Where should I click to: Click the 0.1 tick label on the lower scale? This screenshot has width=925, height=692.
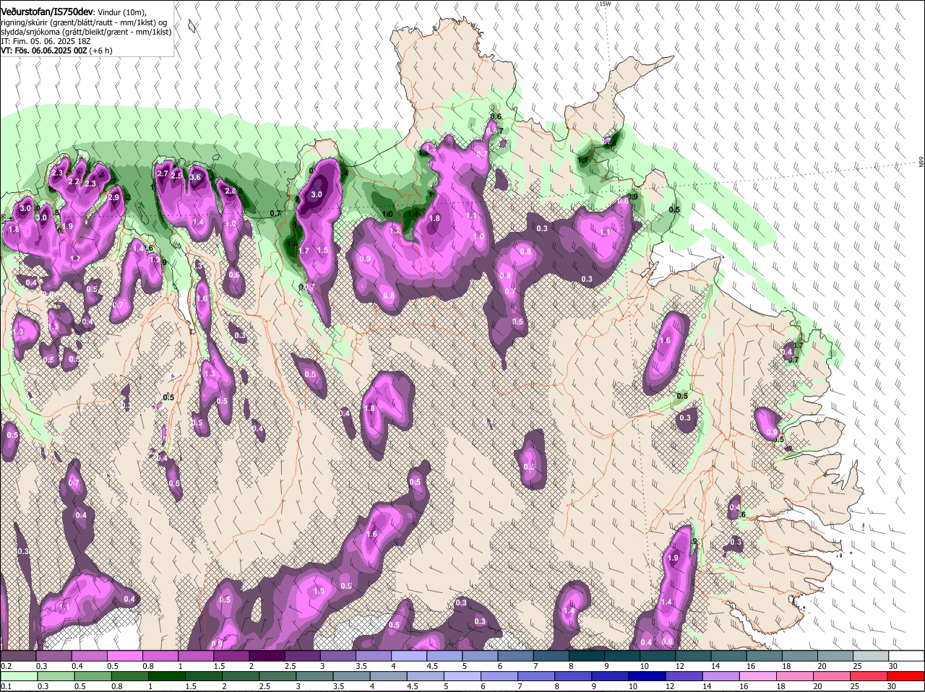[x=6, y=686]
